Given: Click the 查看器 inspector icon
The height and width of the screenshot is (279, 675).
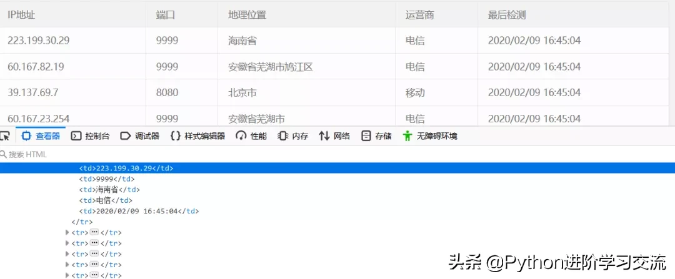Looking at the screenshot, I should click(x=27, y=135).
